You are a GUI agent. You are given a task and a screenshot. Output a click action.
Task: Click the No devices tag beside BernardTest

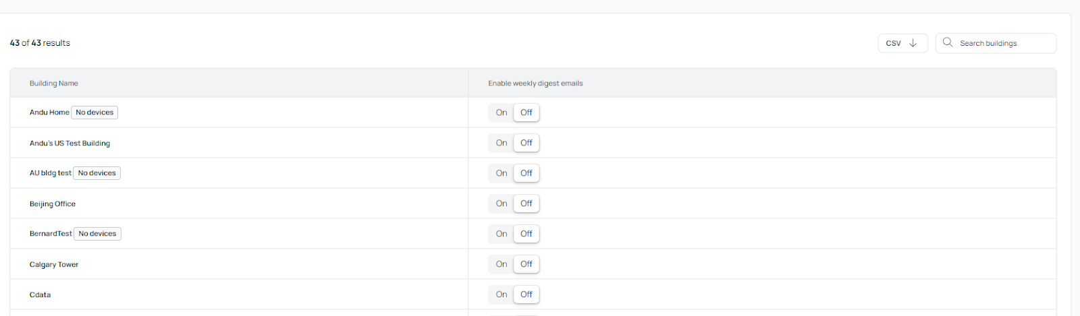[97, 234]
